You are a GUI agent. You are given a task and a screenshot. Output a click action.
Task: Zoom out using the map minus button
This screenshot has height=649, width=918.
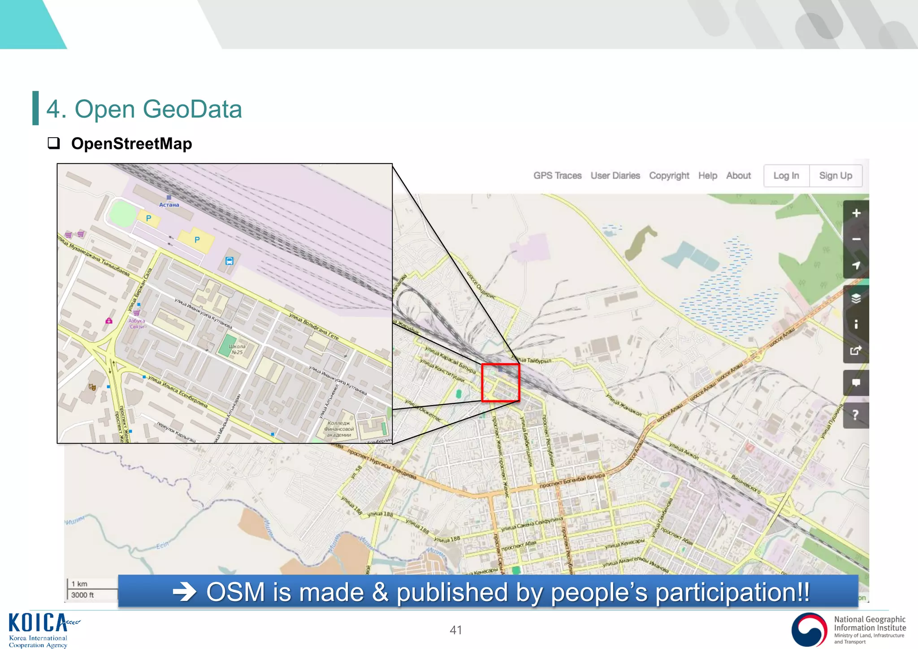click(x=856, y=239)
